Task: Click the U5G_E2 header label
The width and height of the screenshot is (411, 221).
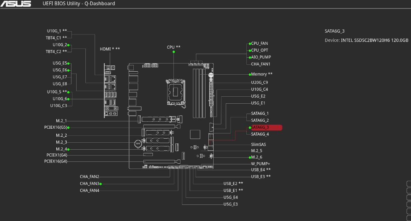Action: click(x=258, y=96)
